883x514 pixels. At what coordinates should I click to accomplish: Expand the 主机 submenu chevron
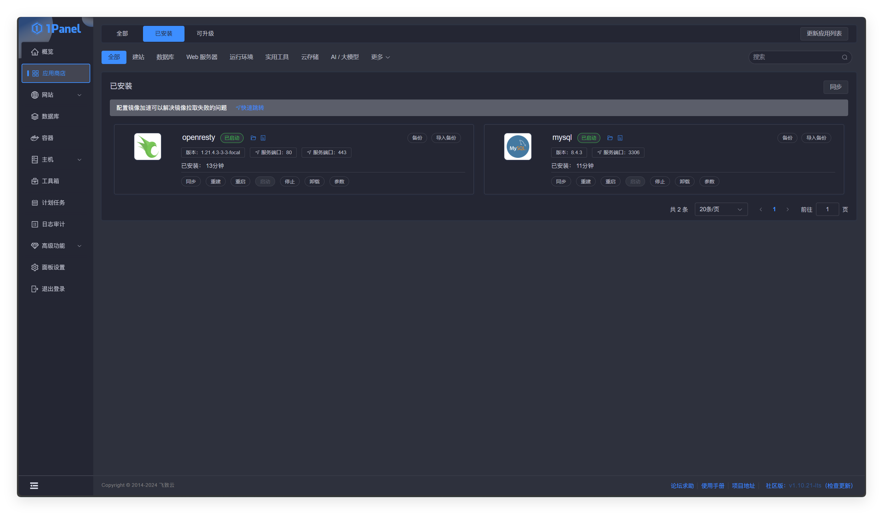click(80, 160)
